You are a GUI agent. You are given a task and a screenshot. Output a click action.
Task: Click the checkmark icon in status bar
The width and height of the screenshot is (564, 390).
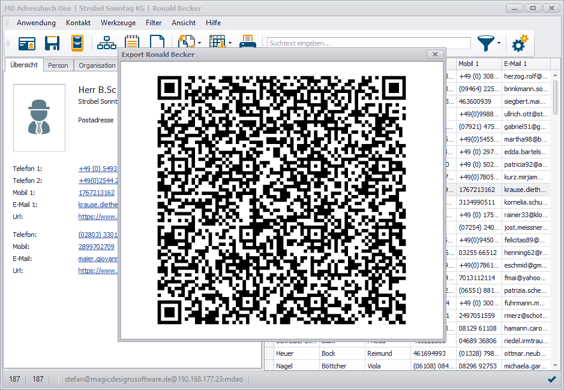(x=552, y=379)
